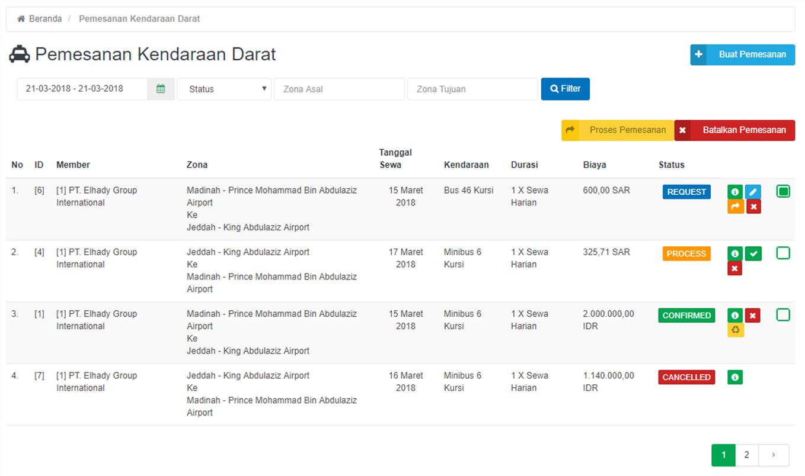
Task: Open the Status dropdown filter
Action: [x=224, y=89]
